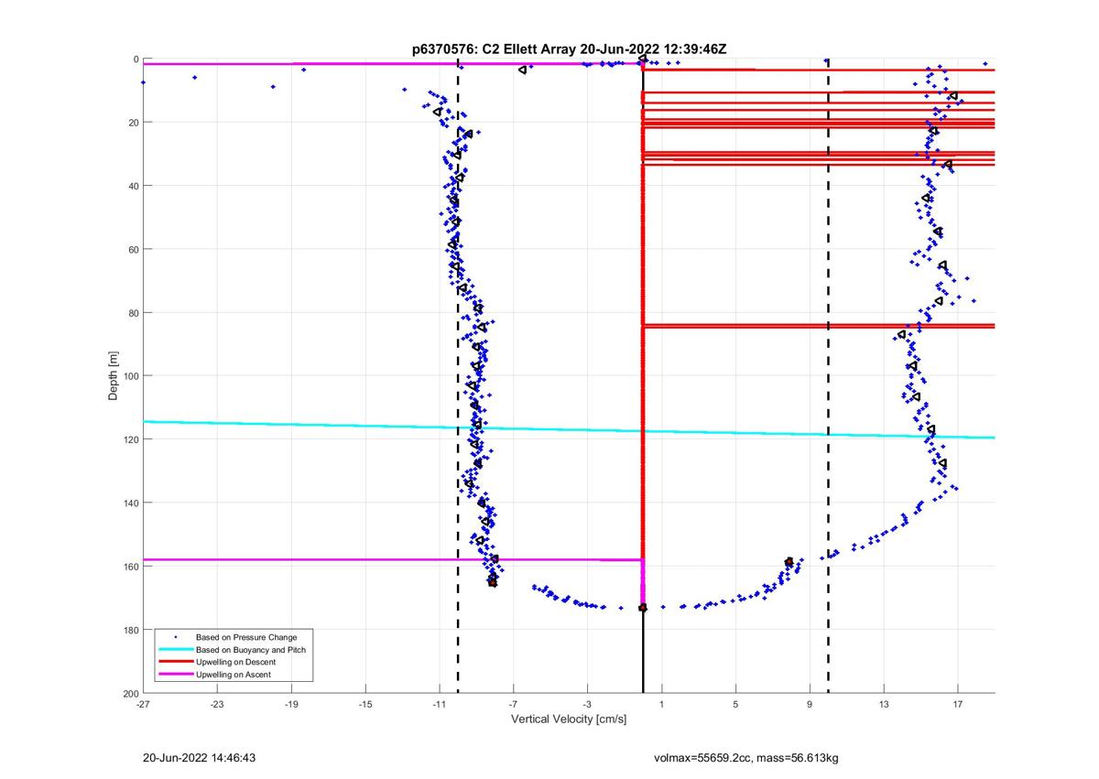Click legend entry Based on Buoyancy and Pitch
Viewport: 1099px width, 779px height.
[x=251, y=650]
